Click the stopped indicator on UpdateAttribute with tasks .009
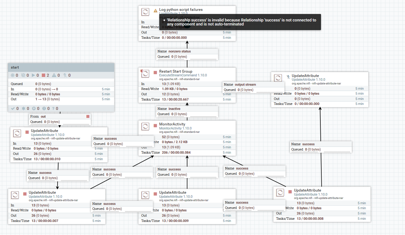405x235 pixels. coord(156,194)
